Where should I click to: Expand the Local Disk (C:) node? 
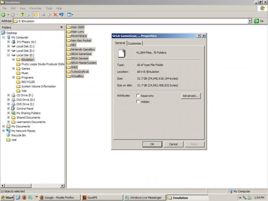tap(8, 46)
